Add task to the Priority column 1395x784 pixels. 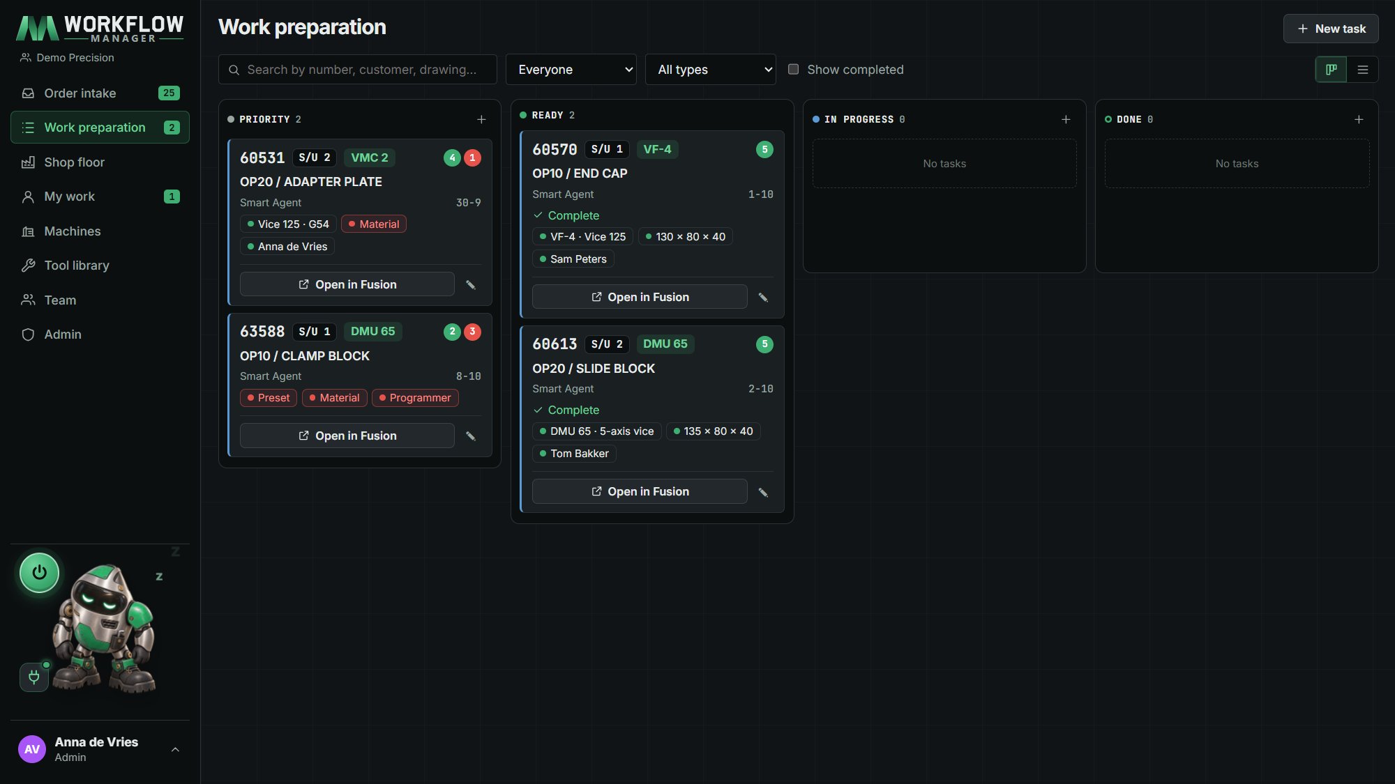tap(481, 120)
